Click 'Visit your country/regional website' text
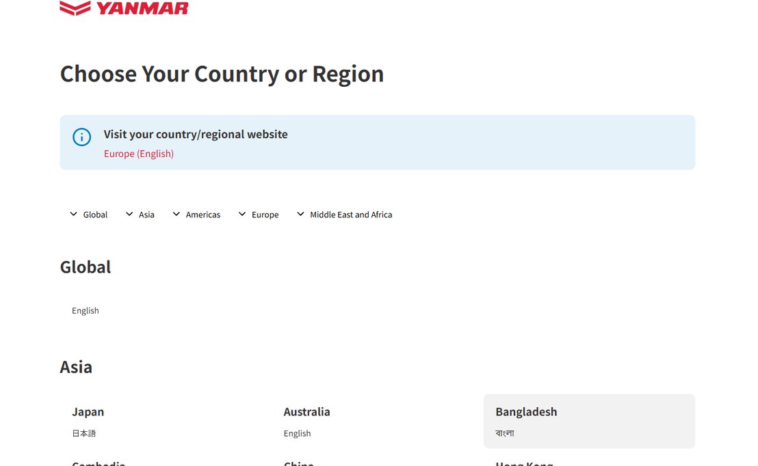758x466 pixels. point(196,134)
